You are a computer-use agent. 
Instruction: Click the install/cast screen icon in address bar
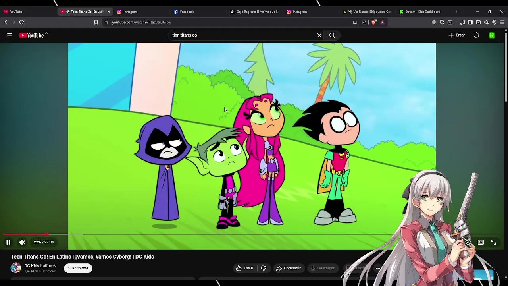pyautogui.click(x=355, y=22)
